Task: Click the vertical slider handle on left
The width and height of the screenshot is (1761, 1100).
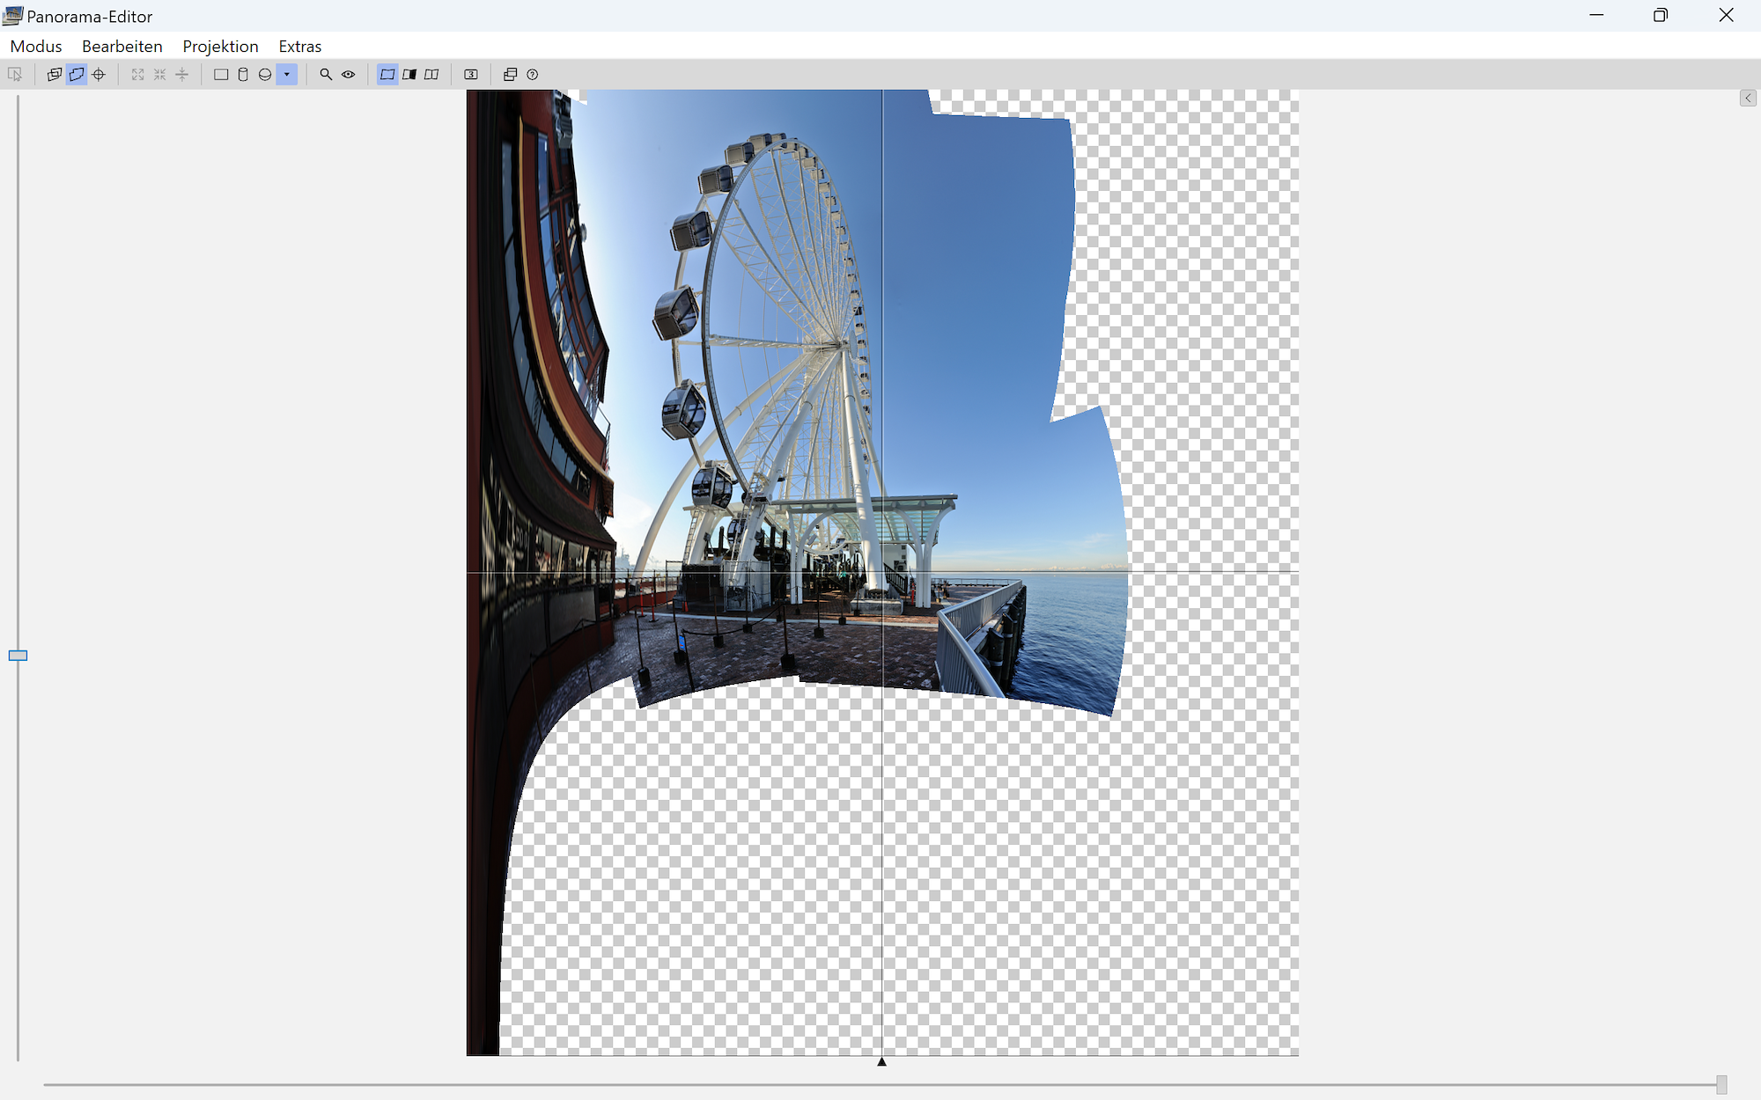Action: click(18, 656)
